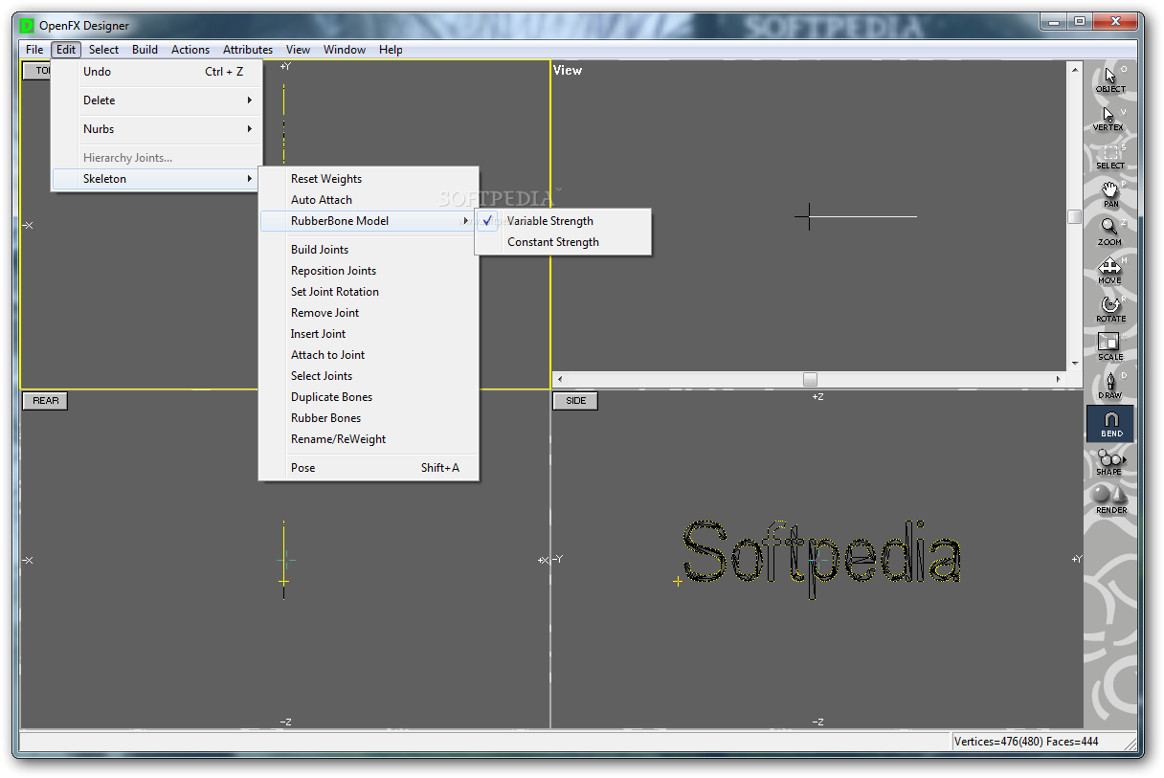Expand the Nurbs submenu
1164x778 pixels.
point(157,129)
